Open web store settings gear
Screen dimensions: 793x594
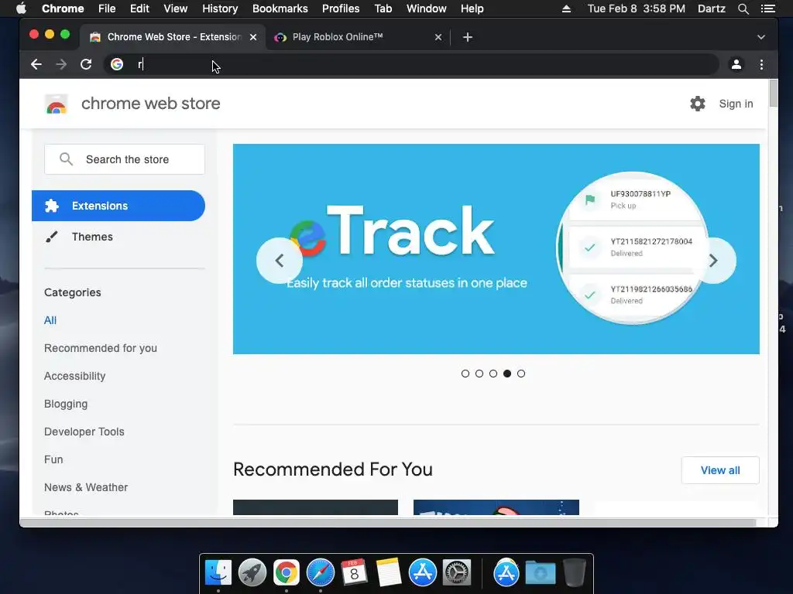[x=698, y=104]
